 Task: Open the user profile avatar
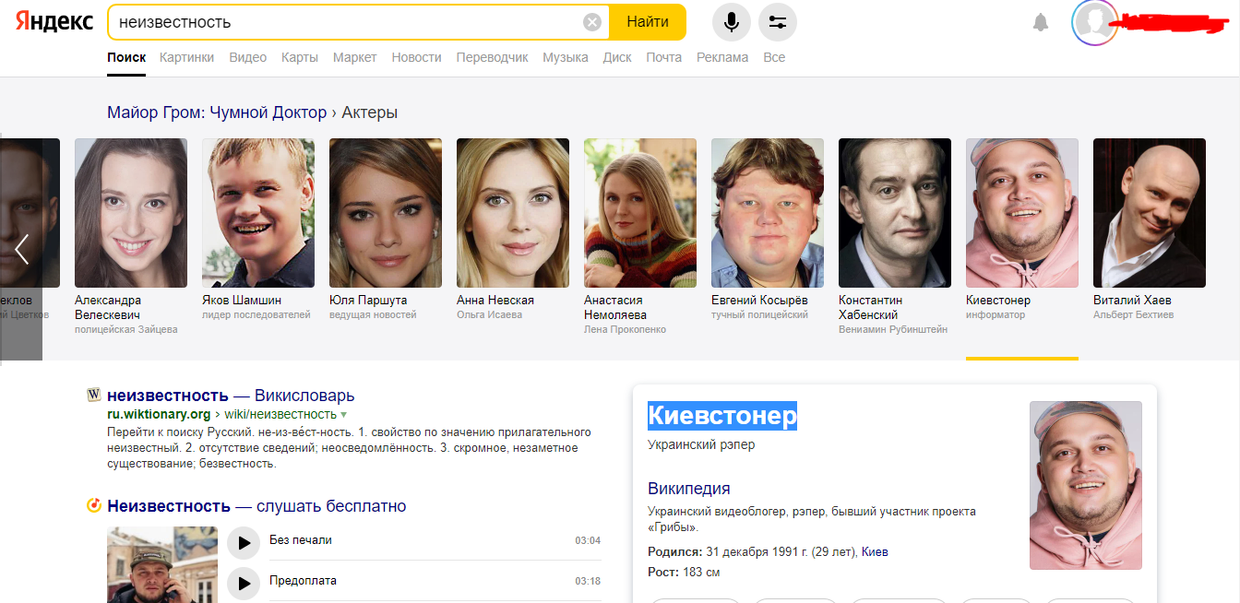tap(1094, 22)
